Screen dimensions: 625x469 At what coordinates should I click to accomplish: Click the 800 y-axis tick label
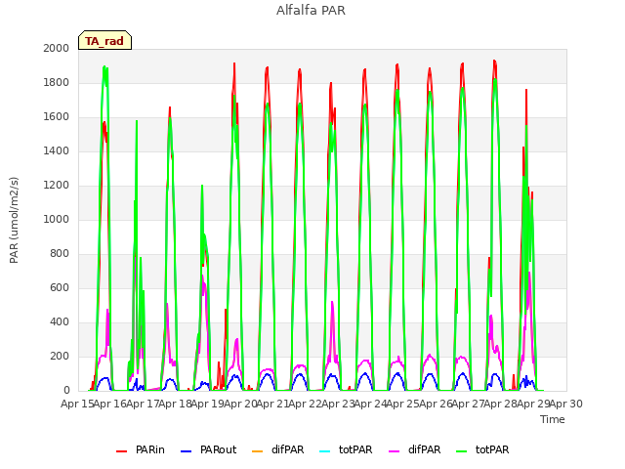[60, 254]
